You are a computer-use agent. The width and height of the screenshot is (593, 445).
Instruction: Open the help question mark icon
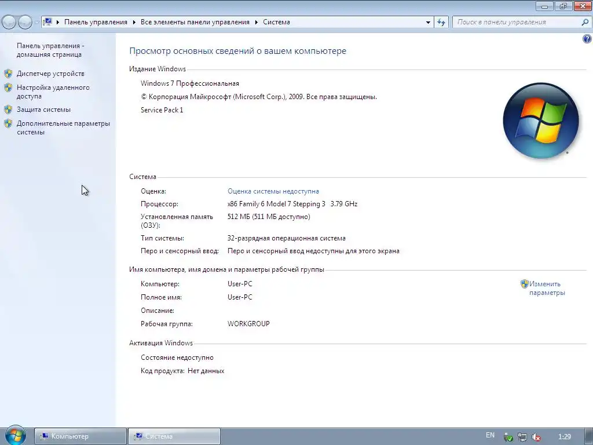pyautogui.click(x=587, y=39)
